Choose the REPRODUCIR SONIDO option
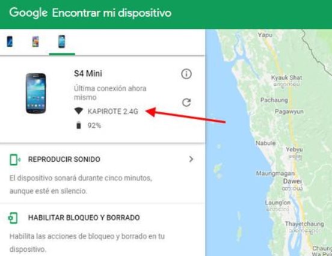 pyautogui.click(x=64, y=159)
